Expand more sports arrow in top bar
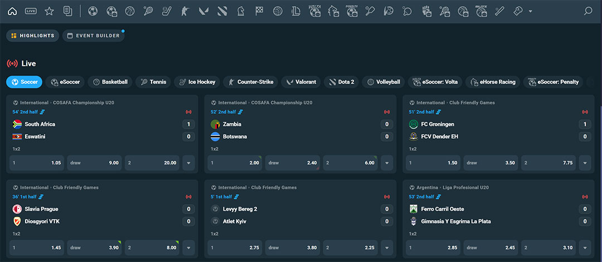Image resolution: width=602 pixels, height=262 pixels. [x=530, y=11]
